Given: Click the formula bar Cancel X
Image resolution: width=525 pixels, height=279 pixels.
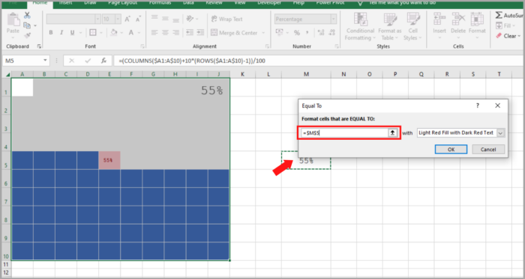Looking at the screenshot, I should [72, 61].
